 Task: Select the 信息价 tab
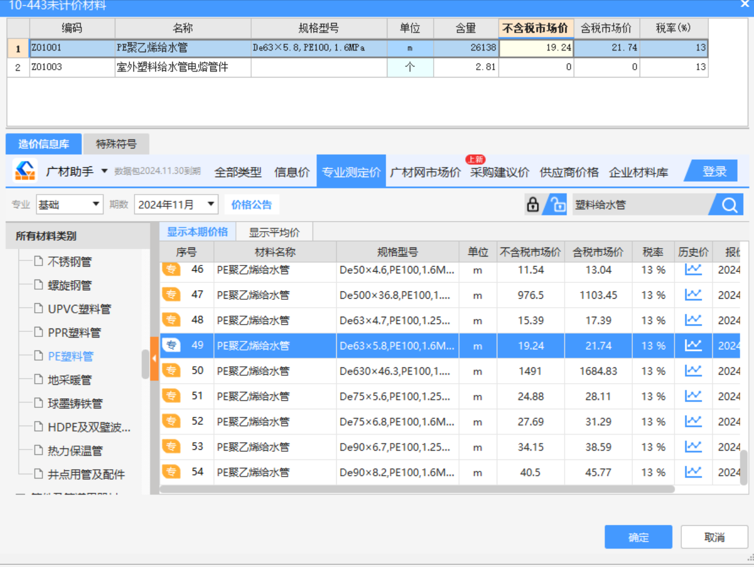tap(292, 172)
